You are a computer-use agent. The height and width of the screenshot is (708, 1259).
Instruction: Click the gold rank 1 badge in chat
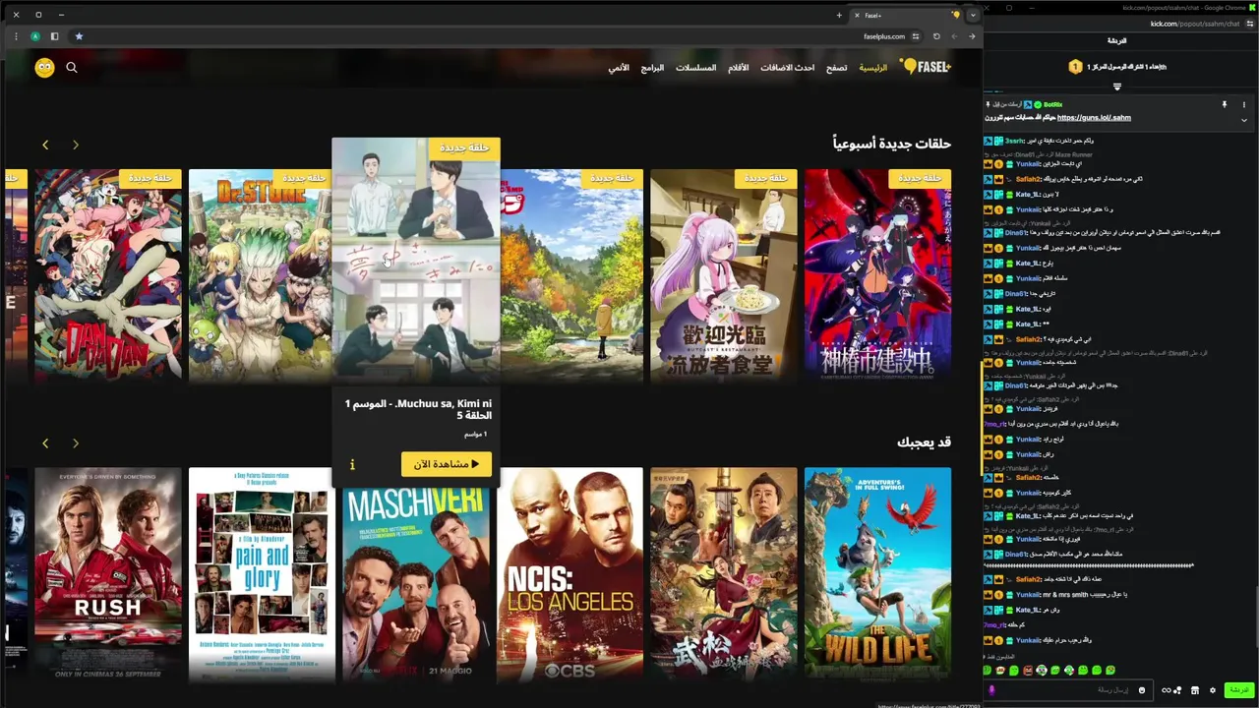click(1075, 67)
